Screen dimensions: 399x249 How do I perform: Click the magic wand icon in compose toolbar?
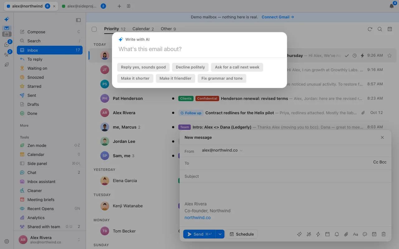(309, 234)
